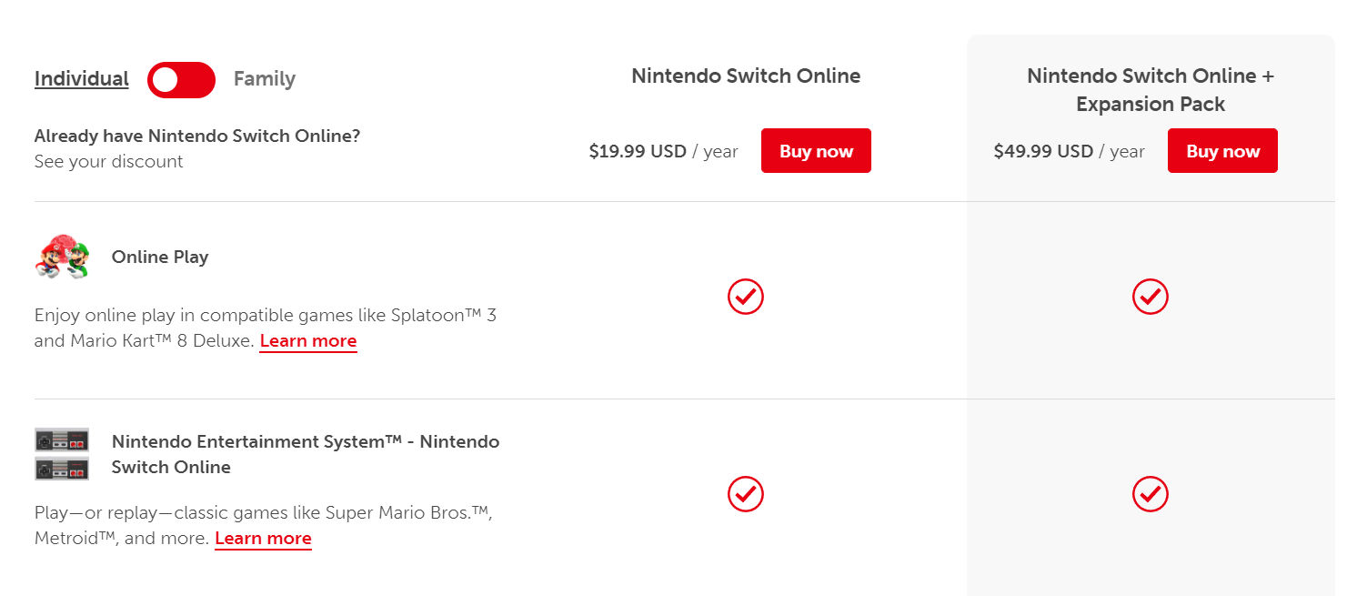
Task: Click the Online Play feature title
Action: coord(160,258)
